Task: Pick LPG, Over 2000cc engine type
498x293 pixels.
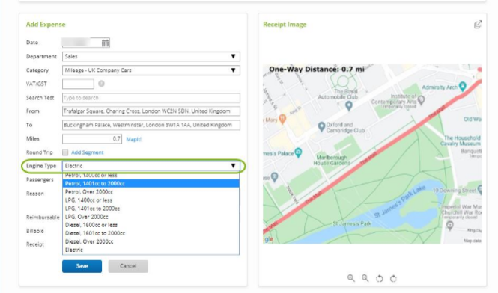Action: [x=151, y=217]
